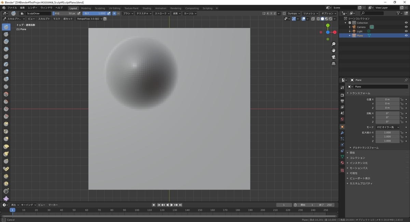Screen dimensions: 410x222
Task: Hide Collection via its eye icon
Action: (x=406, y=23)
